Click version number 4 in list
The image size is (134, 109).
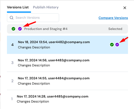(12, 45)
